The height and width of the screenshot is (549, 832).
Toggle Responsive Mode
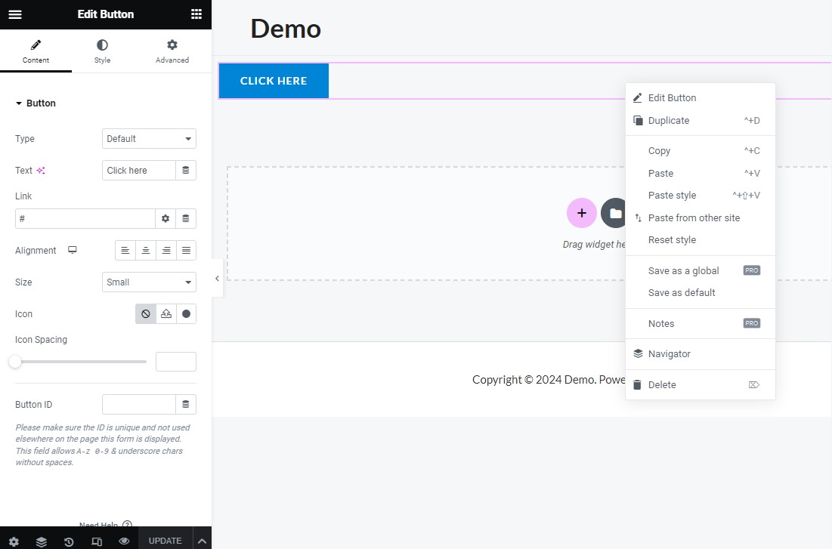point(97,541)
